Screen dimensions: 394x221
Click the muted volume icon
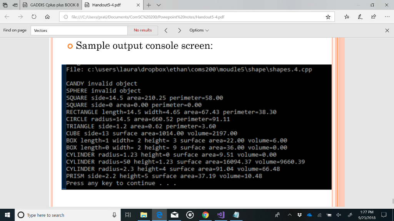pos(339,215)
